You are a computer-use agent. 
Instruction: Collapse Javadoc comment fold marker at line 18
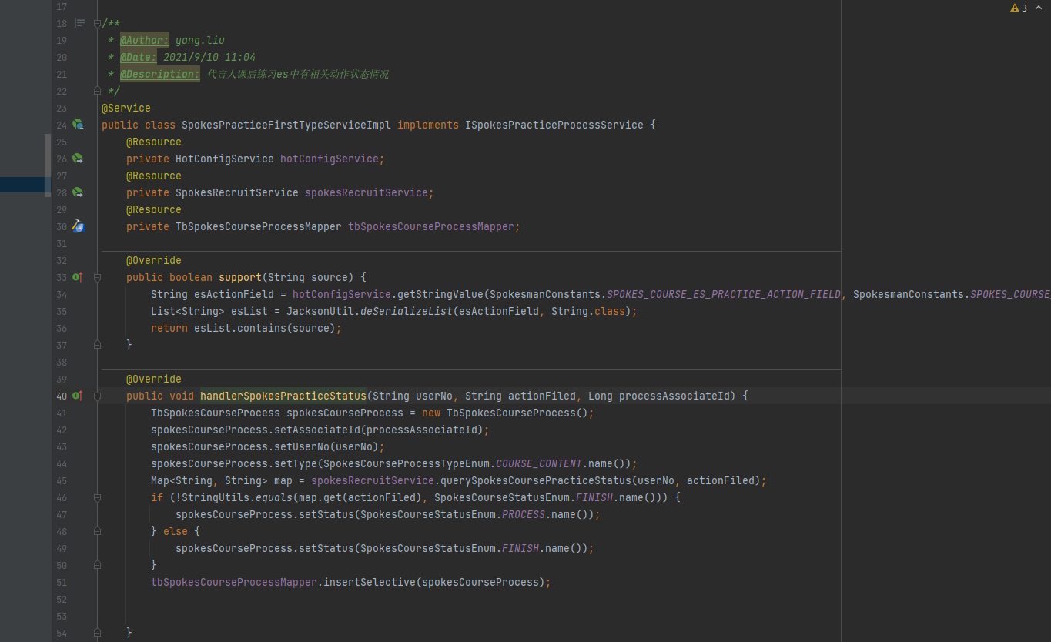pyautogui.click(x=97, y=23)
